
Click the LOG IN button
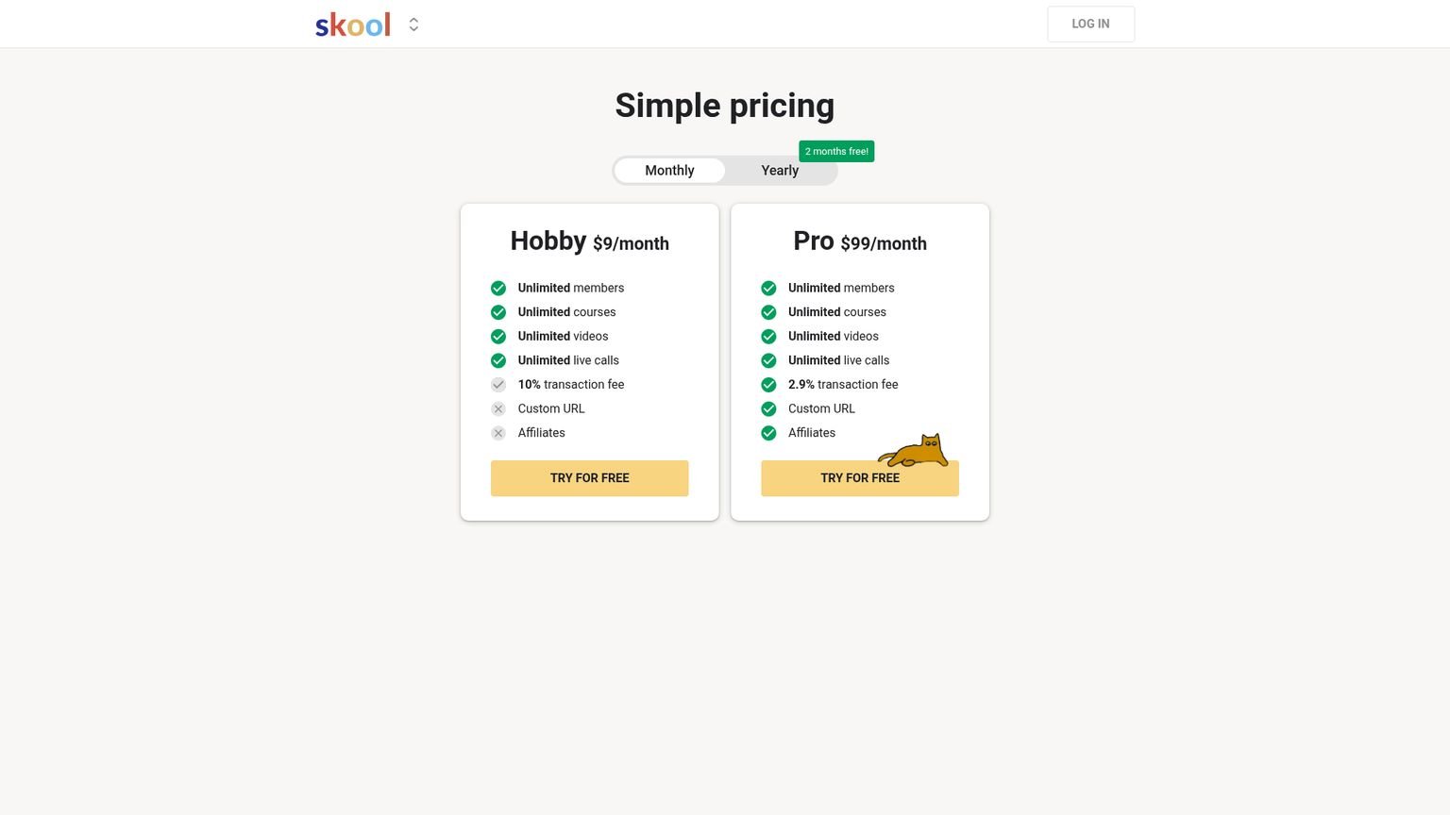1090,24
